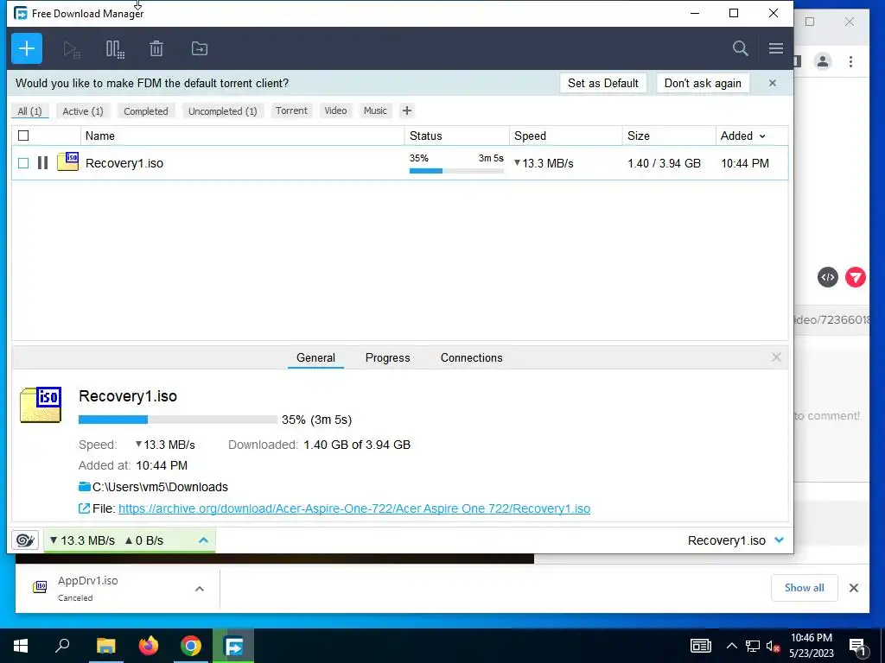Check the Recovery1.iso row checkbox
Screen dimensions: 885x663
pyautogui.click(x=23, y=163)
